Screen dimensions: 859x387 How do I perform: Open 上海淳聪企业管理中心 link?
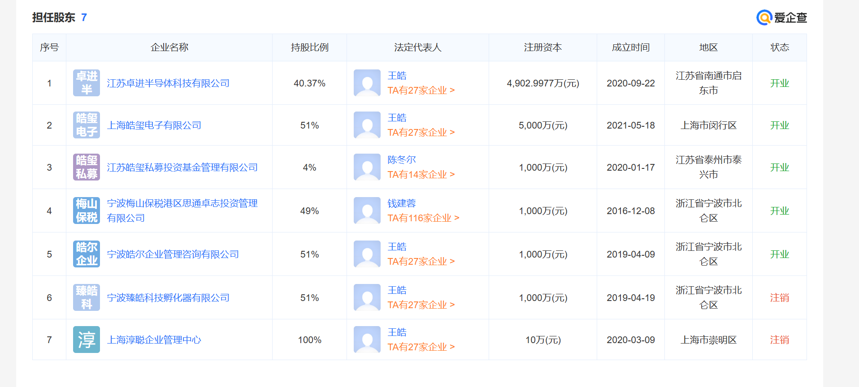pyautogui.click(x=154, y=340)
